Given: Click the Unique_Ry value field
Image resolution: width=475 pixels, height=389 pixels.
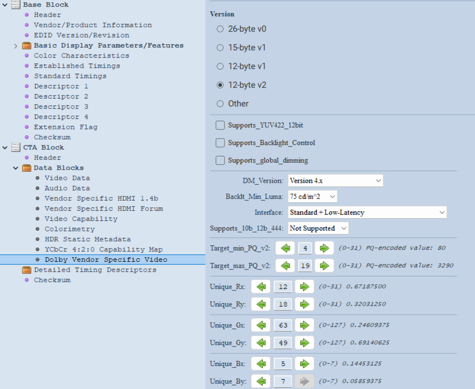Looking at the screenshot, I should [x=283, y=304].
